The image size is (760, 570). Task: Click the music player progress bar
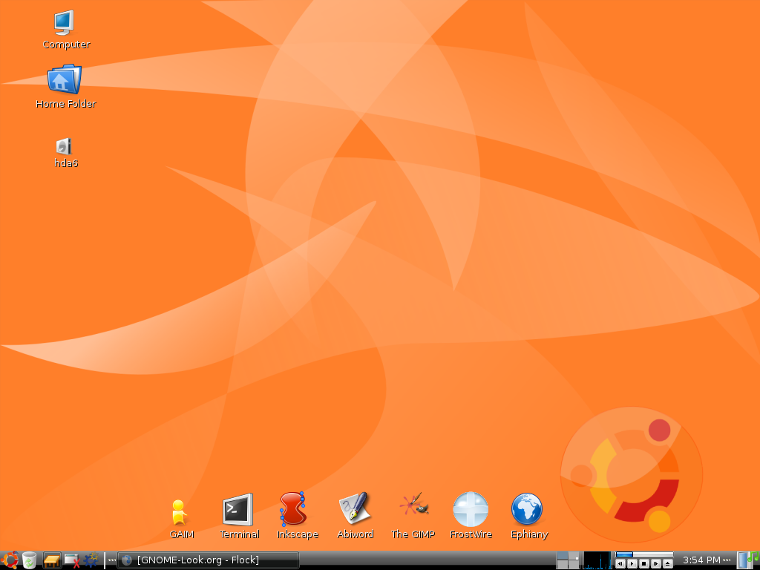point(644,554)
